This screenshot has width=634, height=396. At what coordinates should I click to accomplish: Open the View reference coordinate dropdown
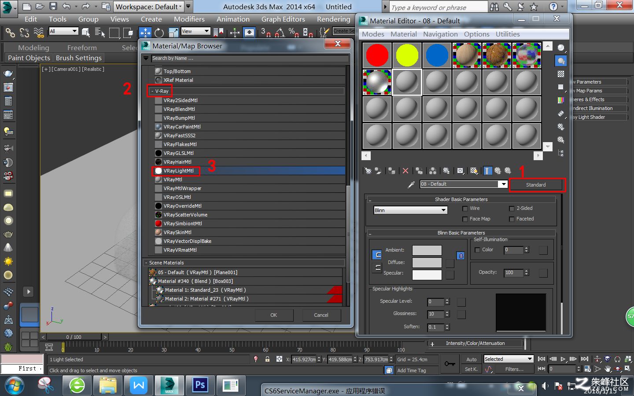click(x=195, y=31)
